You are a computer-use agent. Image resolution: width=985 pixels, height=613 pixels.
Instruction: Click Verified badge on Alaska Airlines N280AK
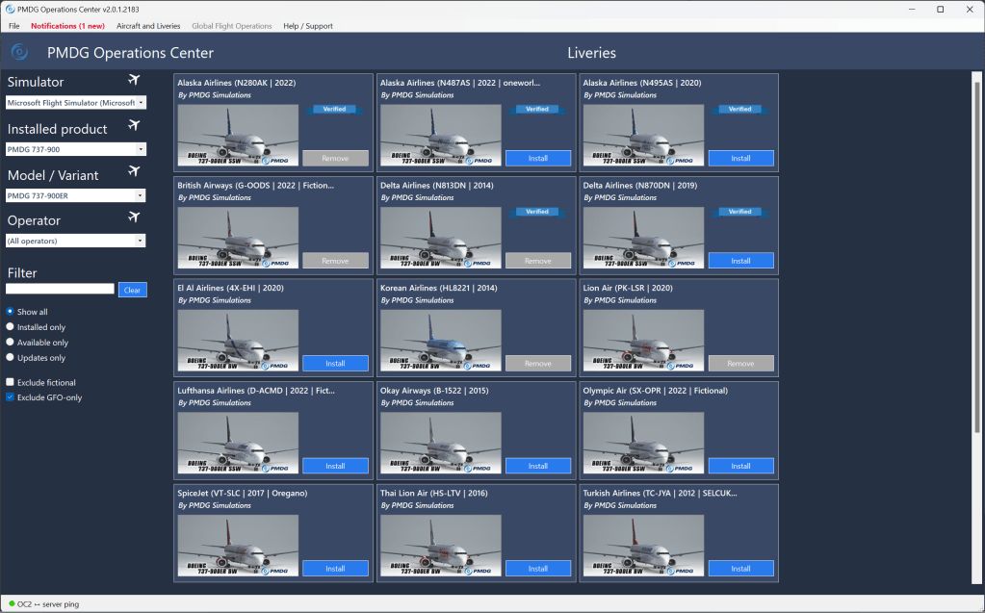point(335,110)
